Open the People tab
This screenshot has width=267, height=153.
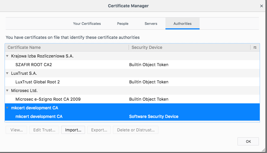point(123,24)
